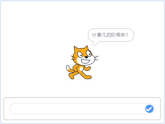Image resolution: width=165 pixels, height=124 pixels.
Task: Click the cat's right-side whiskers
Action: 96,58
